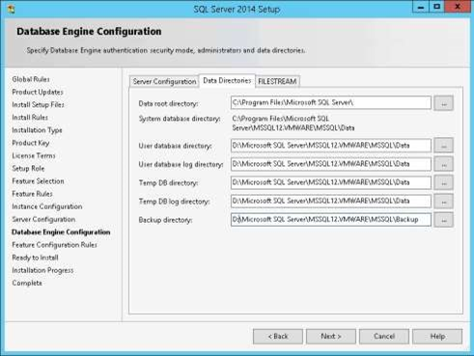This screenshot has width=474, height=356.
Task: Click the System database directory path text
Action: point(293,123)
